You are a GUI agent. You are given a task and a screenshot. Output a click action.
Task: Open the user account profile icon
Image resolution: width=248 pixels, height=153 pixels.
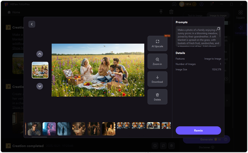(201, 4)
